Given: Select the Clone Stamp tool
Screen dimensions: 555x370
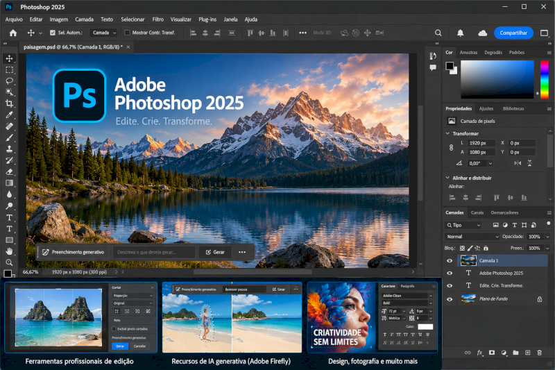Looking at the screenshot, I should point(10,149).
